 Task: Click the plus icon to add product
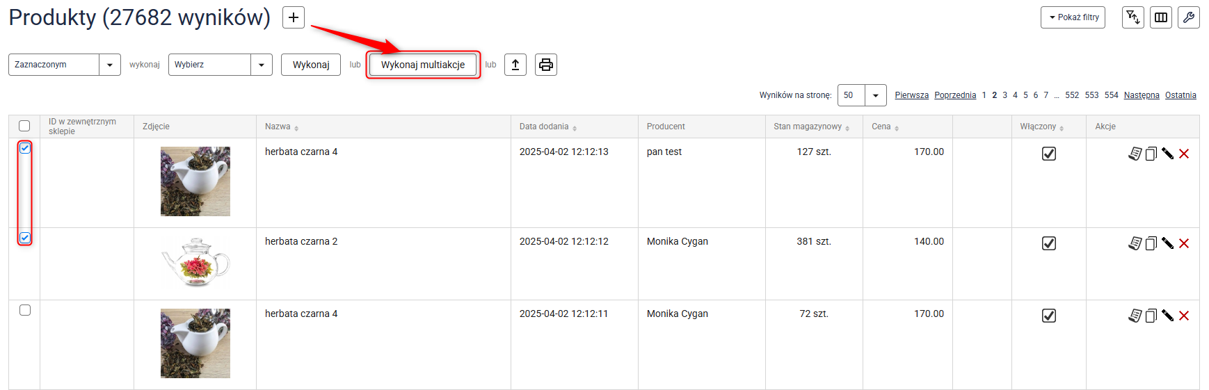(294, 17)
